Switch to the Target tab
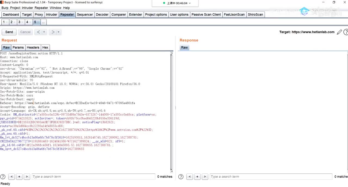The height and width of the screenshot is (187, 348). pyautogui.click(x=27, y=15)
